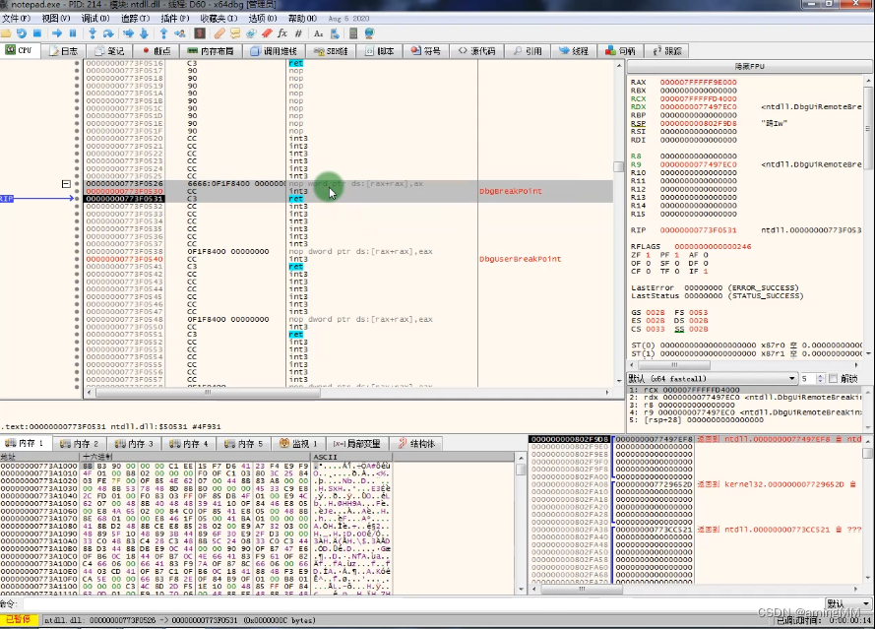The width and height of the screenshot is (875, 629).
Task: Switch to the 内存布局 tab
Action: point(211,51)
